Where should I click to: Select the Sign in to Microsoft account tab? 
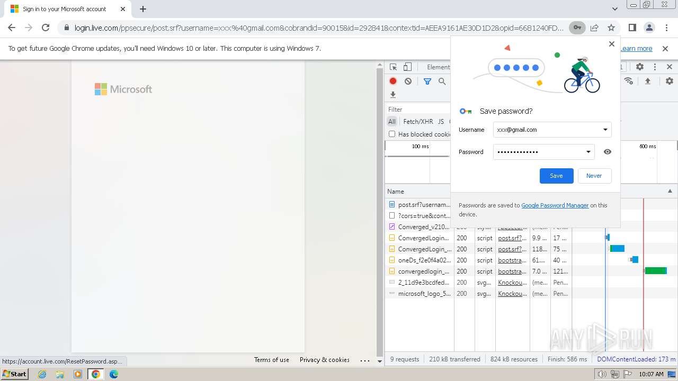click(x=68, y=9)
